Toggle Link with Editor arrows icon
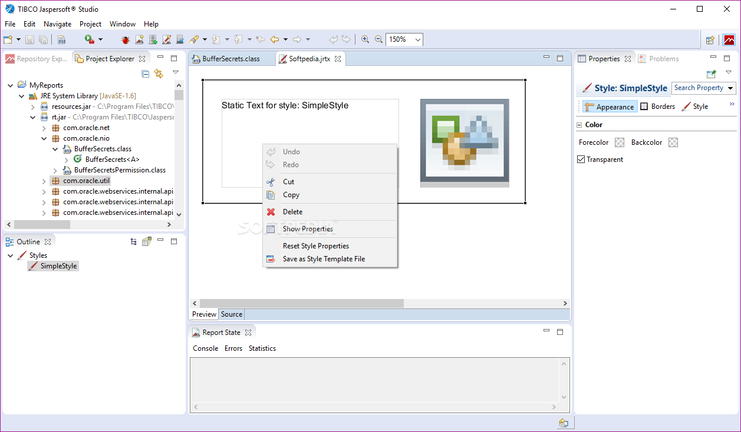Screen dimensions: 741x432 [159, 74]
